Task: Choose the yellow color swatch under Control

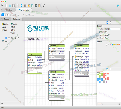Action: tap(114, 44)
